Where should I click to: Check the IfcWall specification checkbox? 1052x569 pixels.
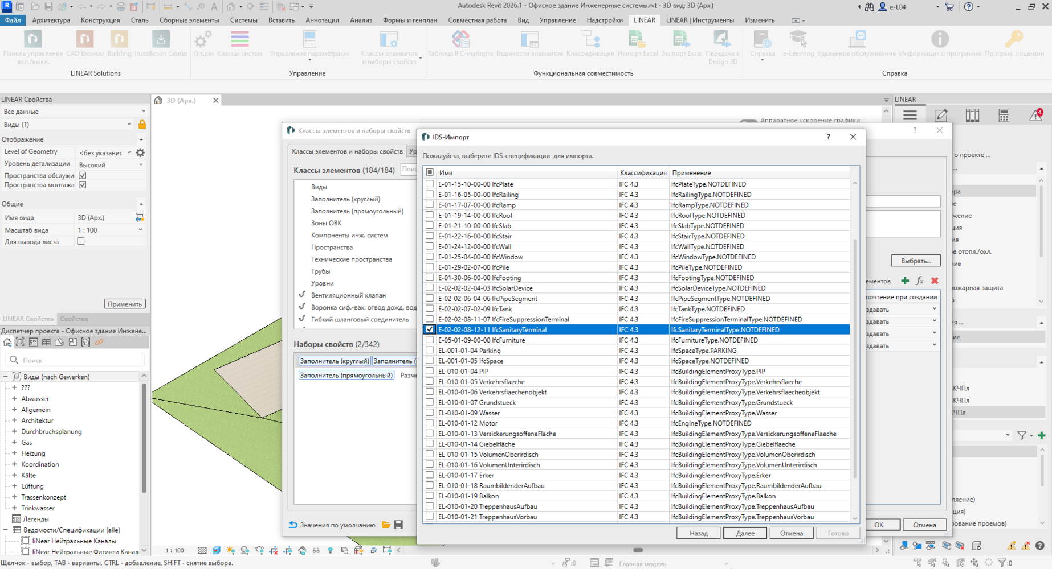pyautogui.click(x=430, y=246)
